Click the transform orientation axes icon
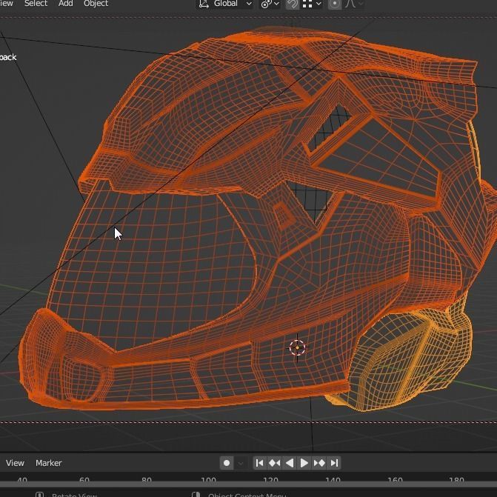Viewport: 497px width, 497px height. pyautogui.click(x=204, y=4)
